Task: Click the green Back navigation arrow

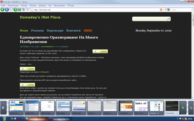Action: click(3, 10)
